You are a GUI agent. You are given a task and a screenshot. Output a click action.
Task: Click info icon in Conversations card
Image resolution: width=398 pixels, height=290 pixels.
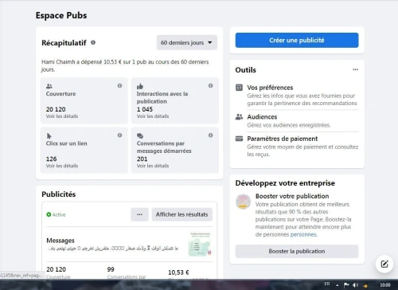(x=210, y=135)
